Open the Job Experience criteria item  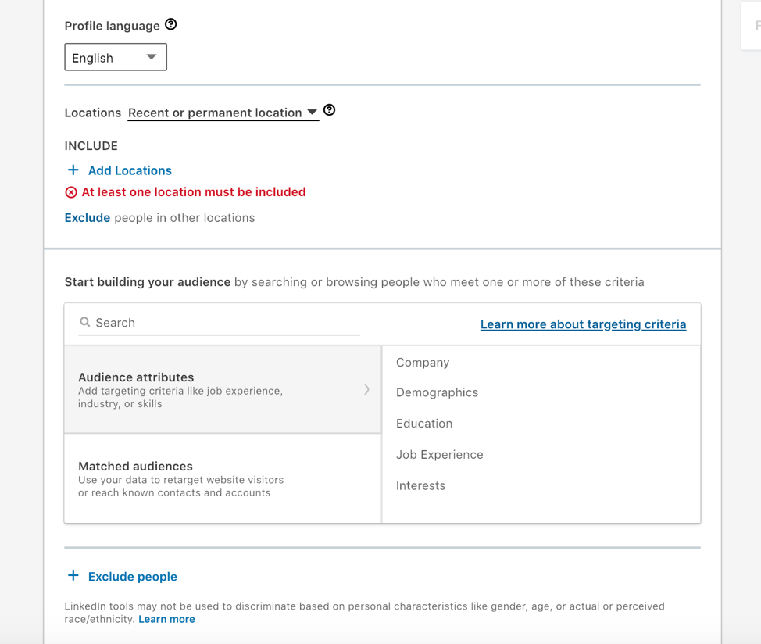tap(440, 455)
